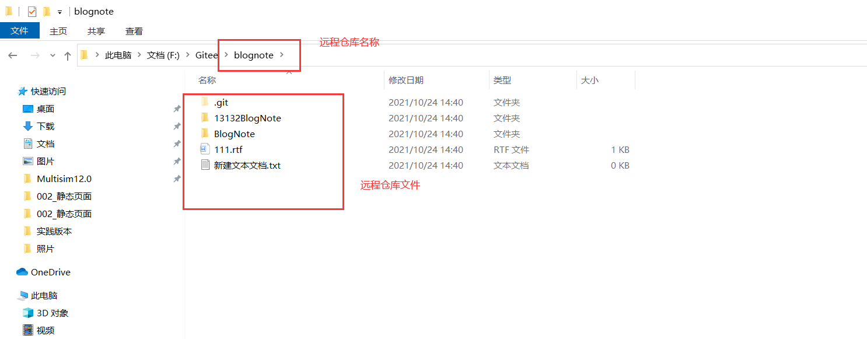867x339 pixels.
Task: Select the 新建文本文档.txt file icon
Action: click(204, 165)
